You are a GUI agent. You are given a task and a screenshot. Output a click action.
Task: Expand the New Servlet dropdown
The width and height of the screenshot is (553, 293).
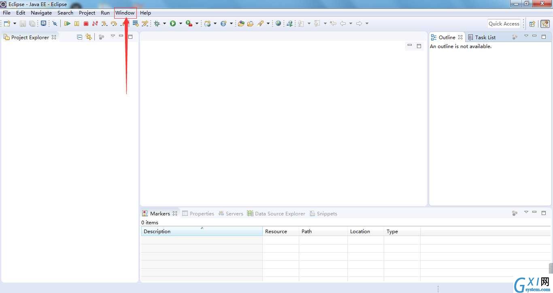tap(231, 23)
